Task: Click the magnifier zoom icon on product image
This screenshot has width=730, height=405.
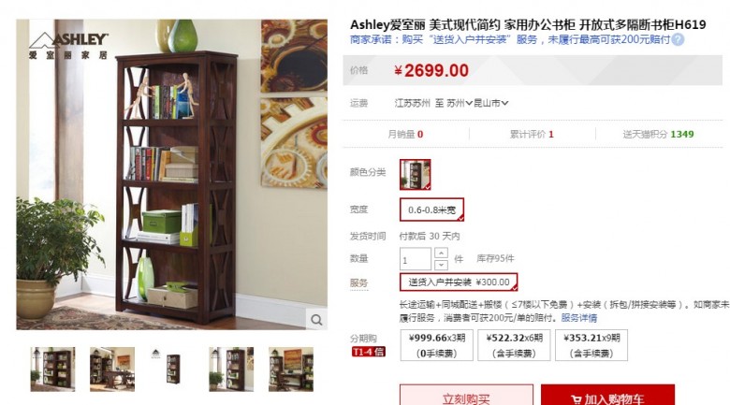Action: tap(316, 320)
